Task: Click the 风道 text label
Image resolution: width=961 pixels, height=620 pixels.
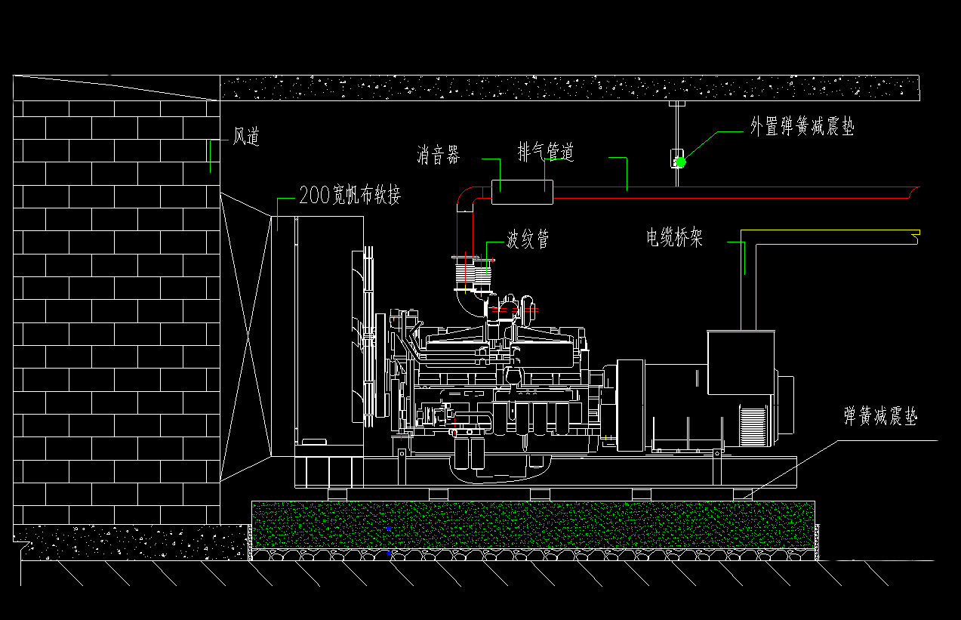Action: click(246, 137)
